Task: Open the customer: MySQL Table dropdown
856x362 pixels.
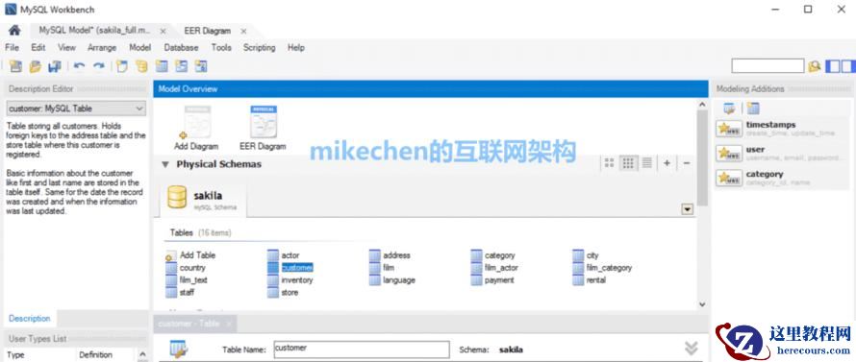Action: click(76, 109)
